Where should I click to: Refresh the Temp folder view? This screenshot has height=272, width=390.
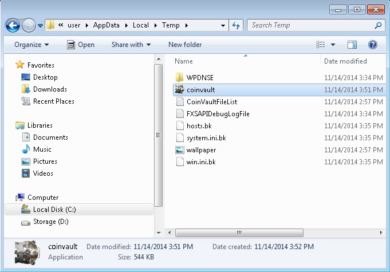pyautogui.click(x=236, y=25)
